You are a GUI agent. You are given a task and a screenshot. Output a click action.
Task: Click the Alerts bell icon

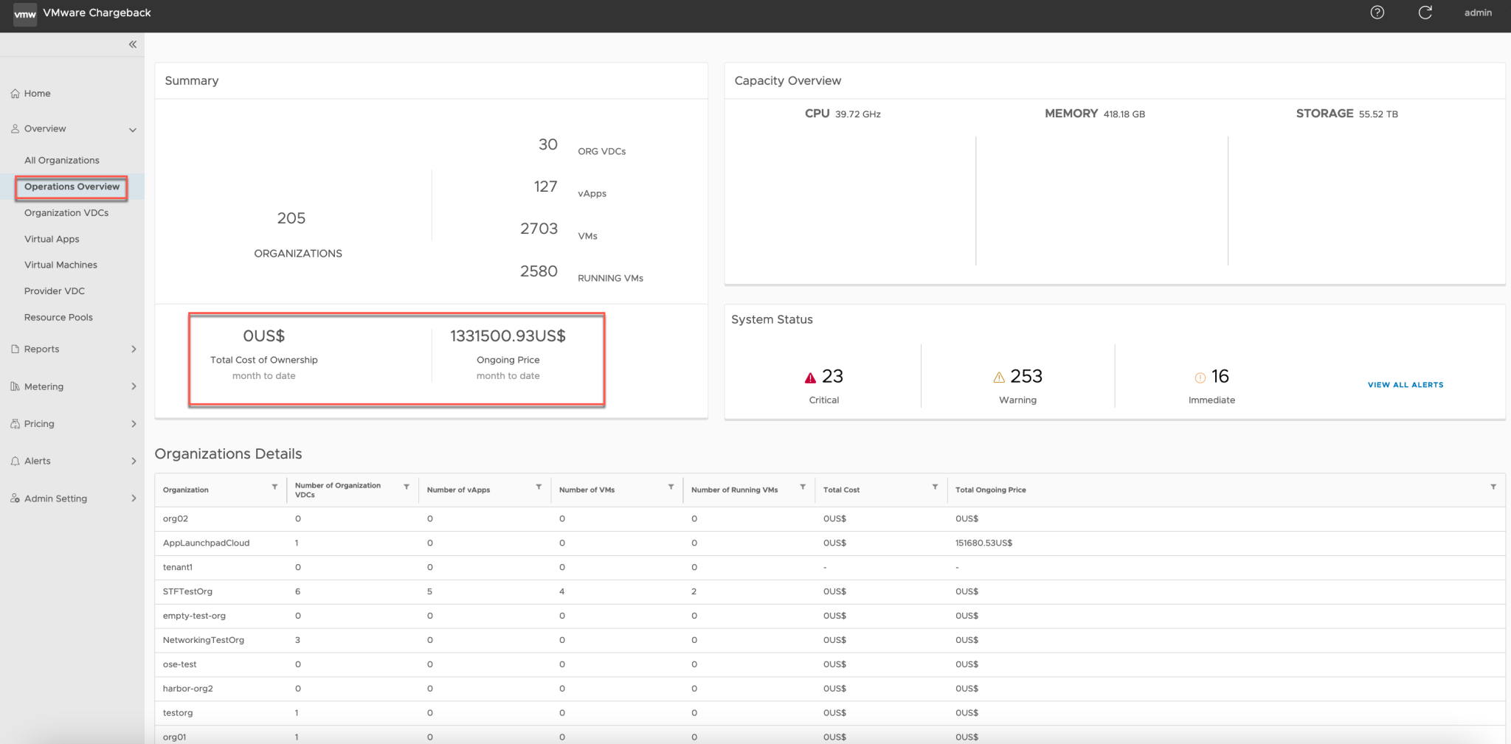[15, 460]
